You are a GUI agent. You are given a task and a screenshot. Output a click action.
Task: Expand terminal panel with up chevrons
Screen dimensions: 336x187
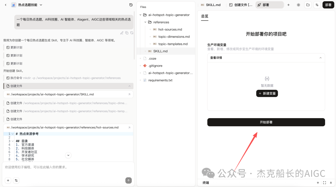[x=331, y=183]
